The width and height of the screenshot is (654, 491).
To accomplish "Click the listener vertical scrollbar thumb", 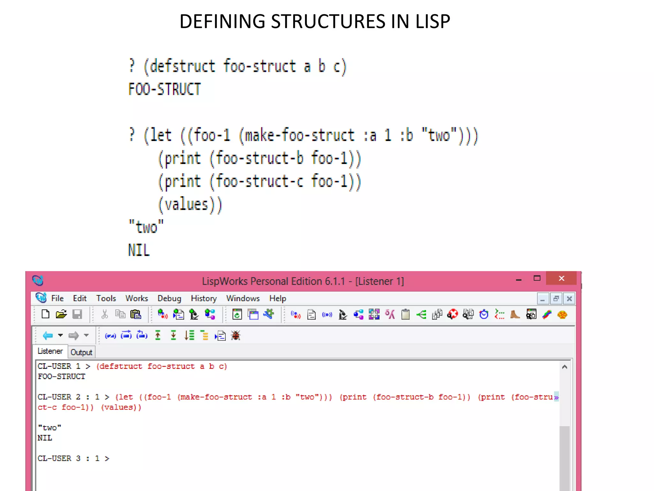I will pos(565,458).
